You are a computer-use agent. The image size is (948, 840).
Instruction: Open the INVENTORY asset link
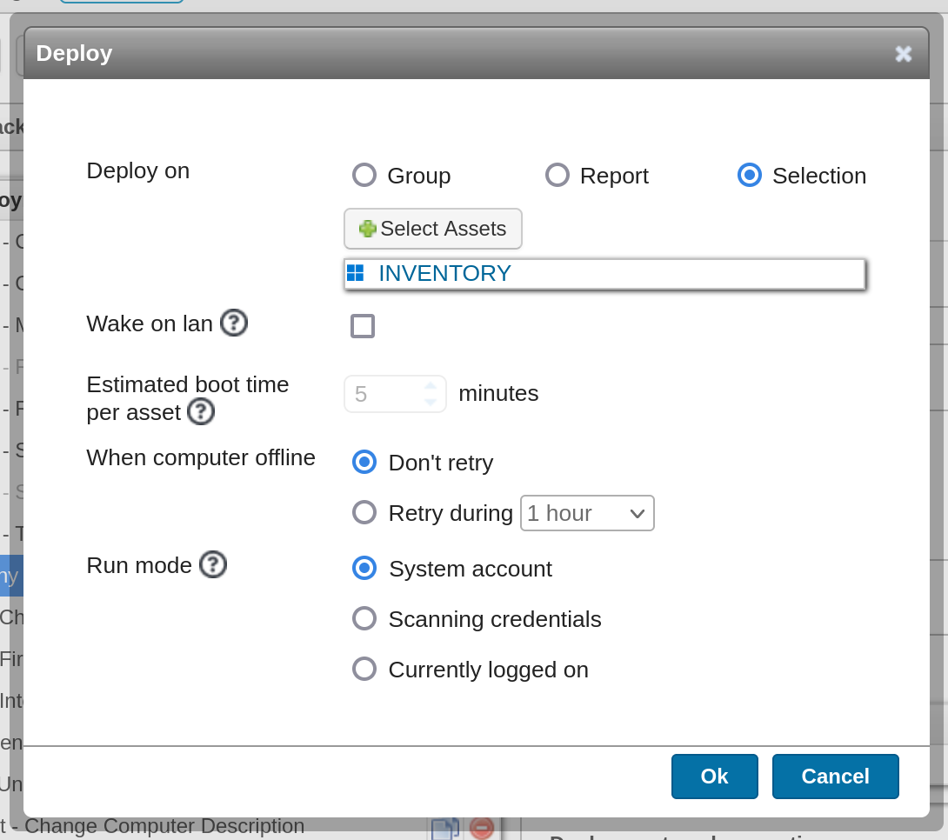point(444,273)
